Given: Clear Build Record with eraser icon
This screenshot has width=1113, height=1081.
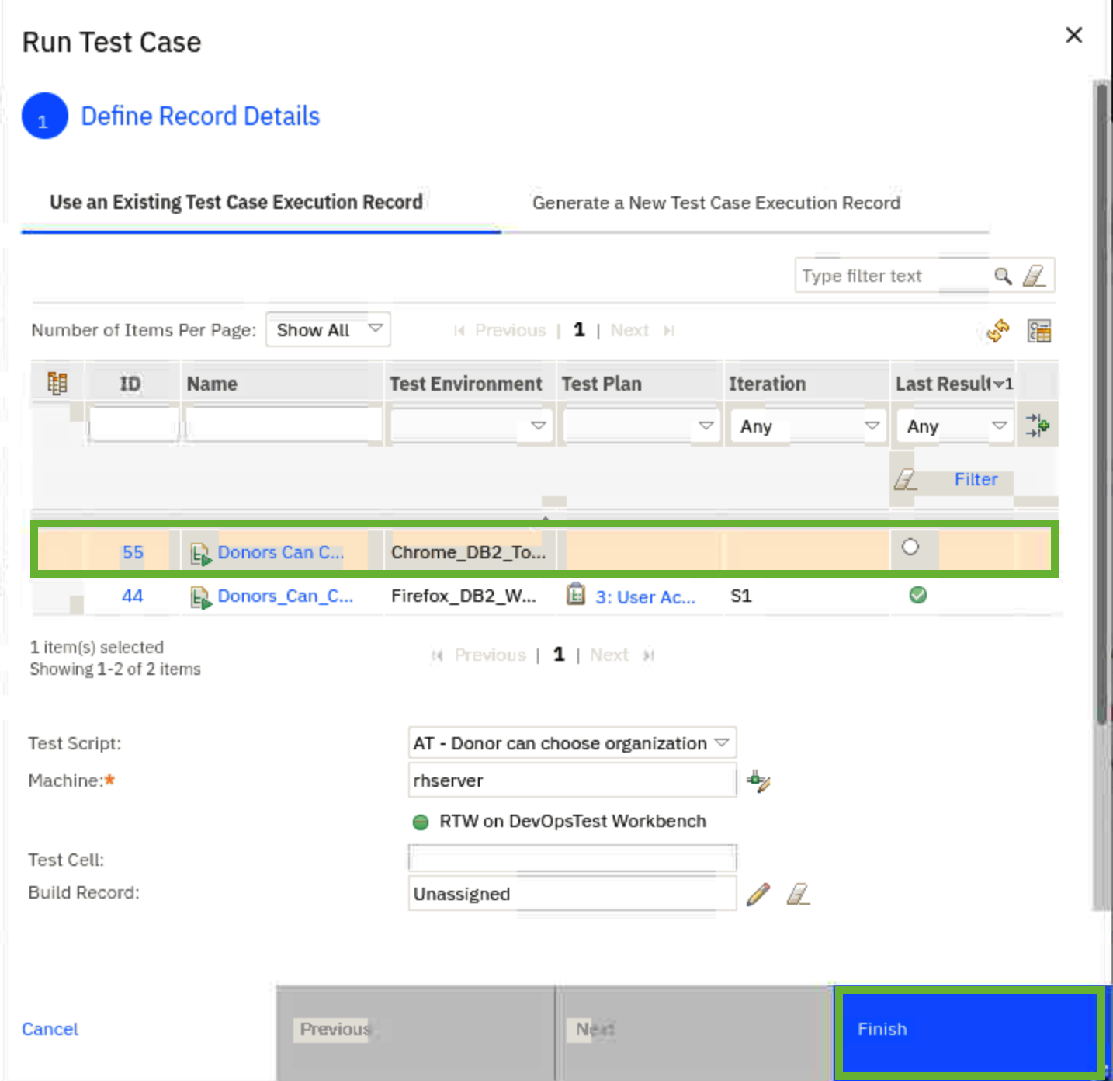Looking at the screenshot, I should coord(798,894).
